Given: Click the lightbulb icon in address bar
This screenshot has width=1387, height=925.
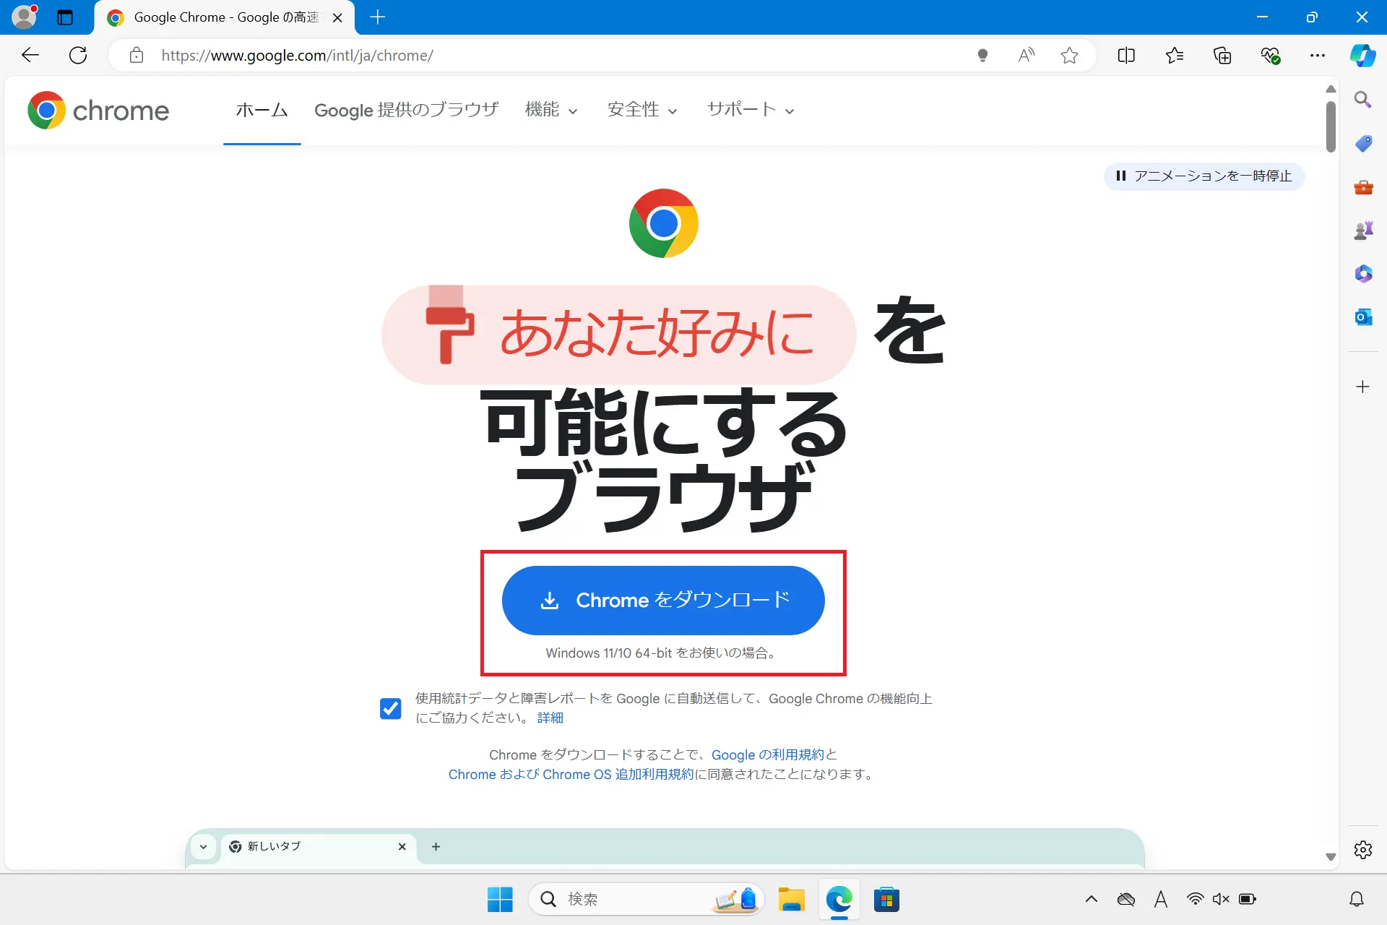Looking at the screenshot, I should tap(982, 55).
